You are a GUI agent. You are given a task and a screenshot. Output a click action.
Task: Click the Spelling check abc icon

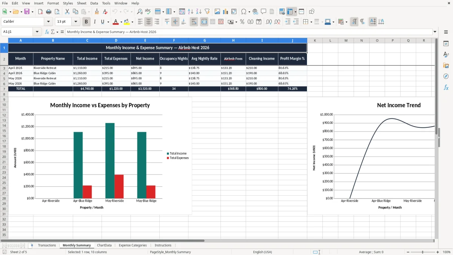pyautogui.click(x=148, y=12)
